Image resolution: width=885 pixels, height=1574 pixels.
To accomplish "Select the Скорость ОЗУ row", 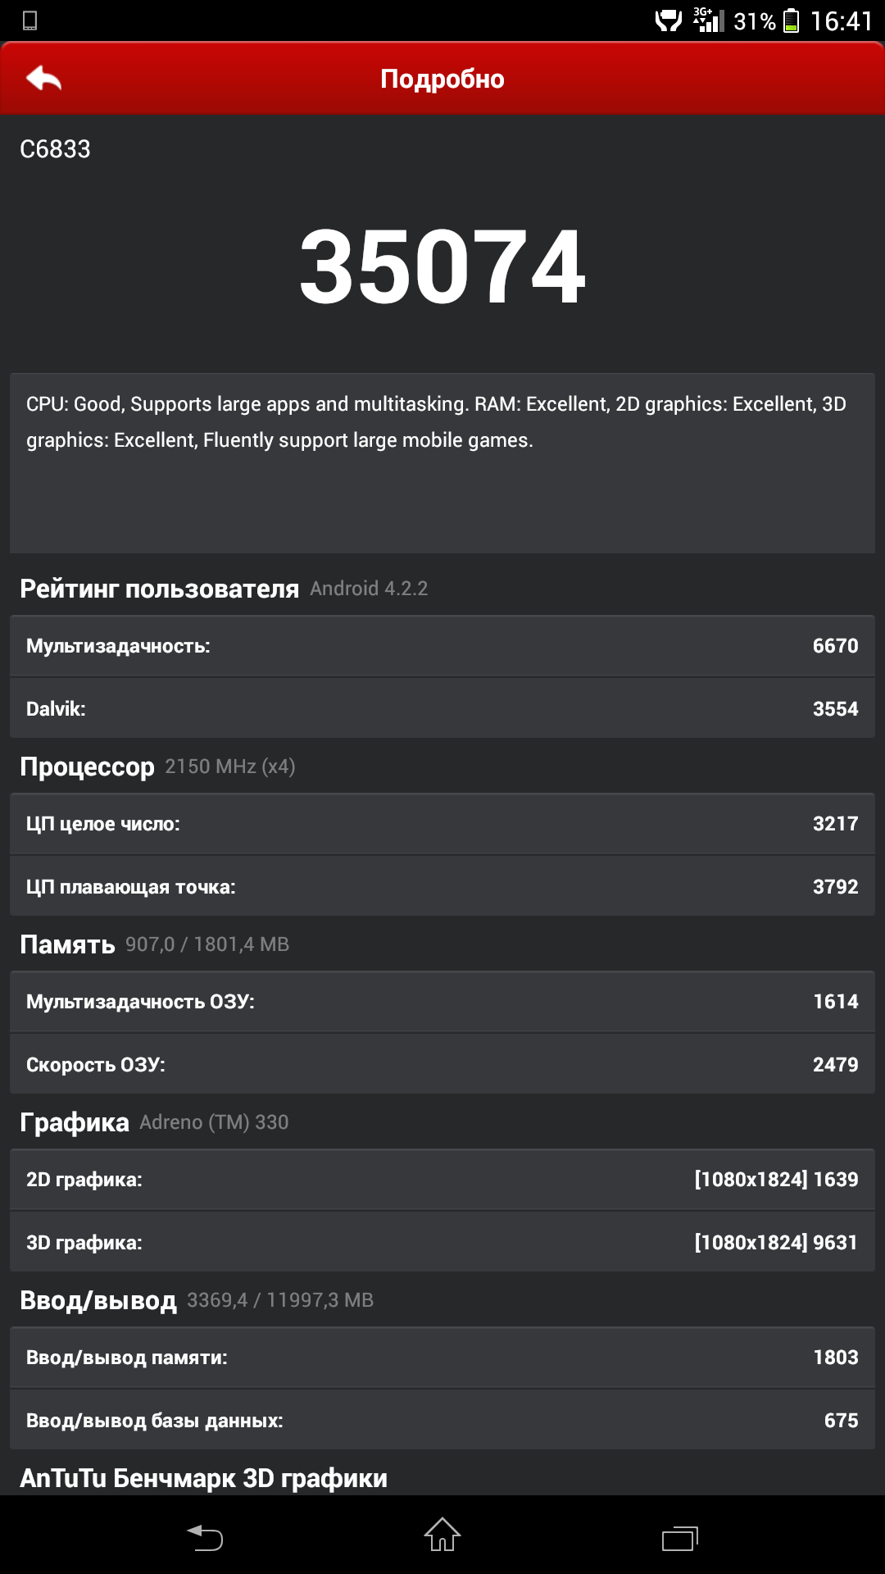I will point(442,1064).
